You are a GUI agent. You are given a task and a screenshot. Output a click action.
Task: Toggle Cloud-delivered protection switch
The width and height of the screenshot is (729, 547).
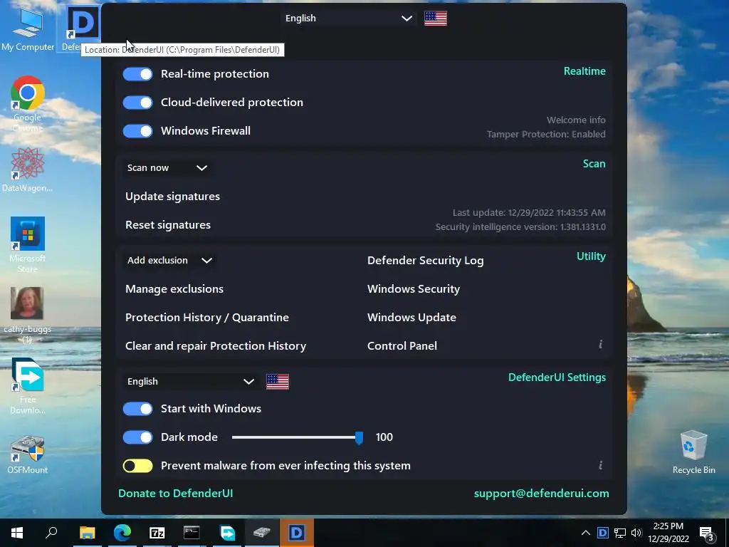tap(137, 103)
